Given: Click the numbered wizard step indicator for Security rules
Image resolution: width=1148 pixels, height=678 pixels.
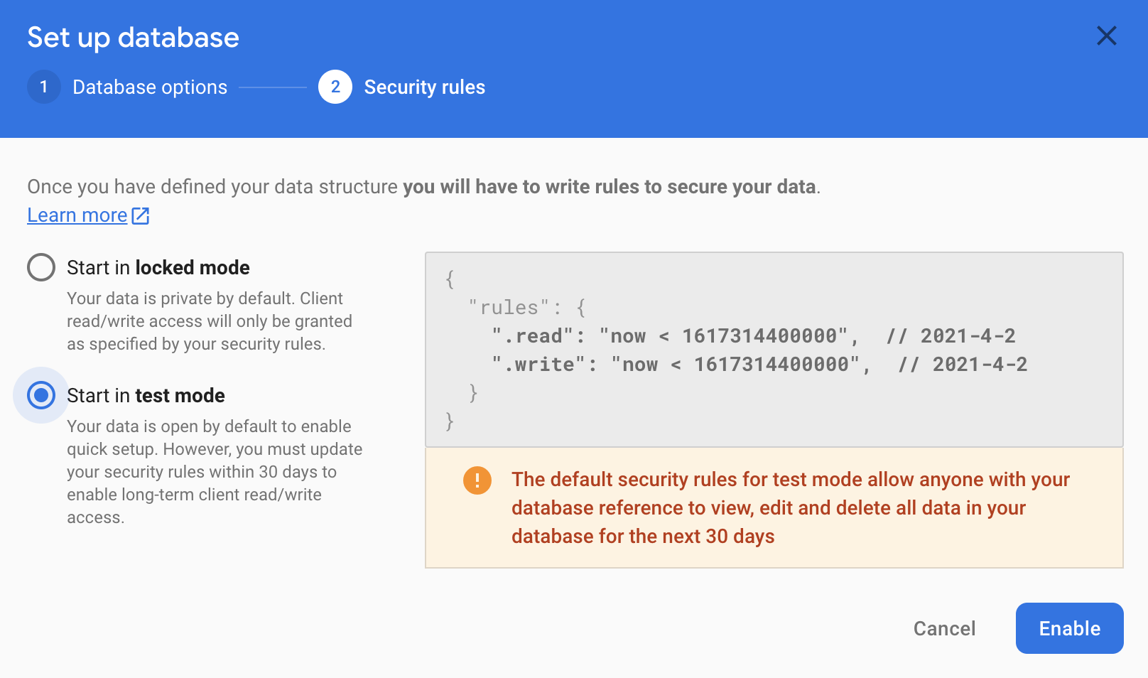Looking at the screenshot, I should (x=335, y=87).
